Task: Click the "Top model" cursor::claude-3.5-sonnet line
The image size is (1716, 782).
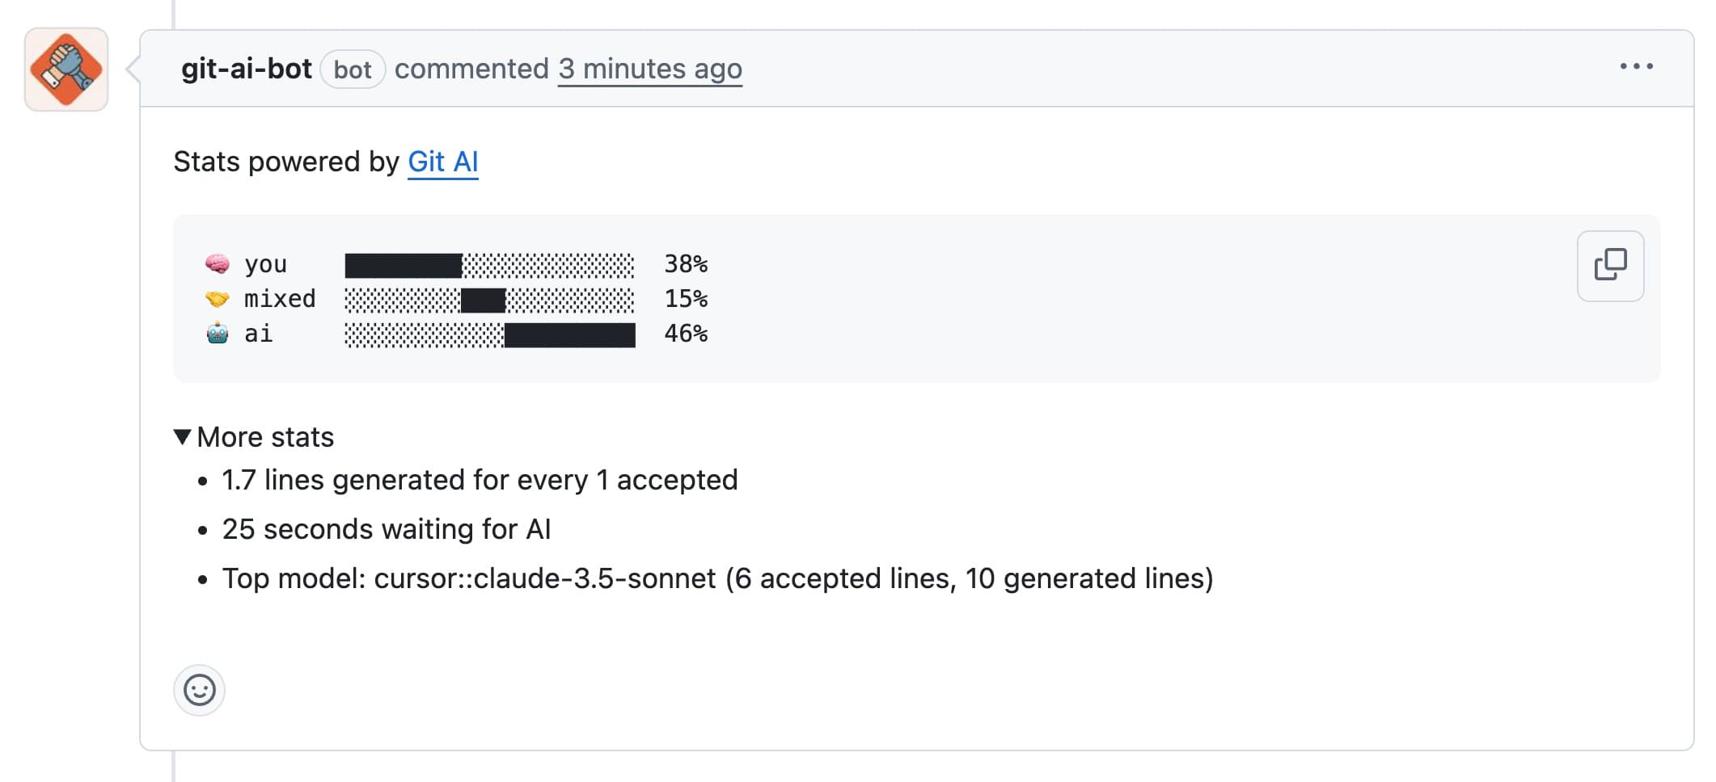Action: coord(717,578)
